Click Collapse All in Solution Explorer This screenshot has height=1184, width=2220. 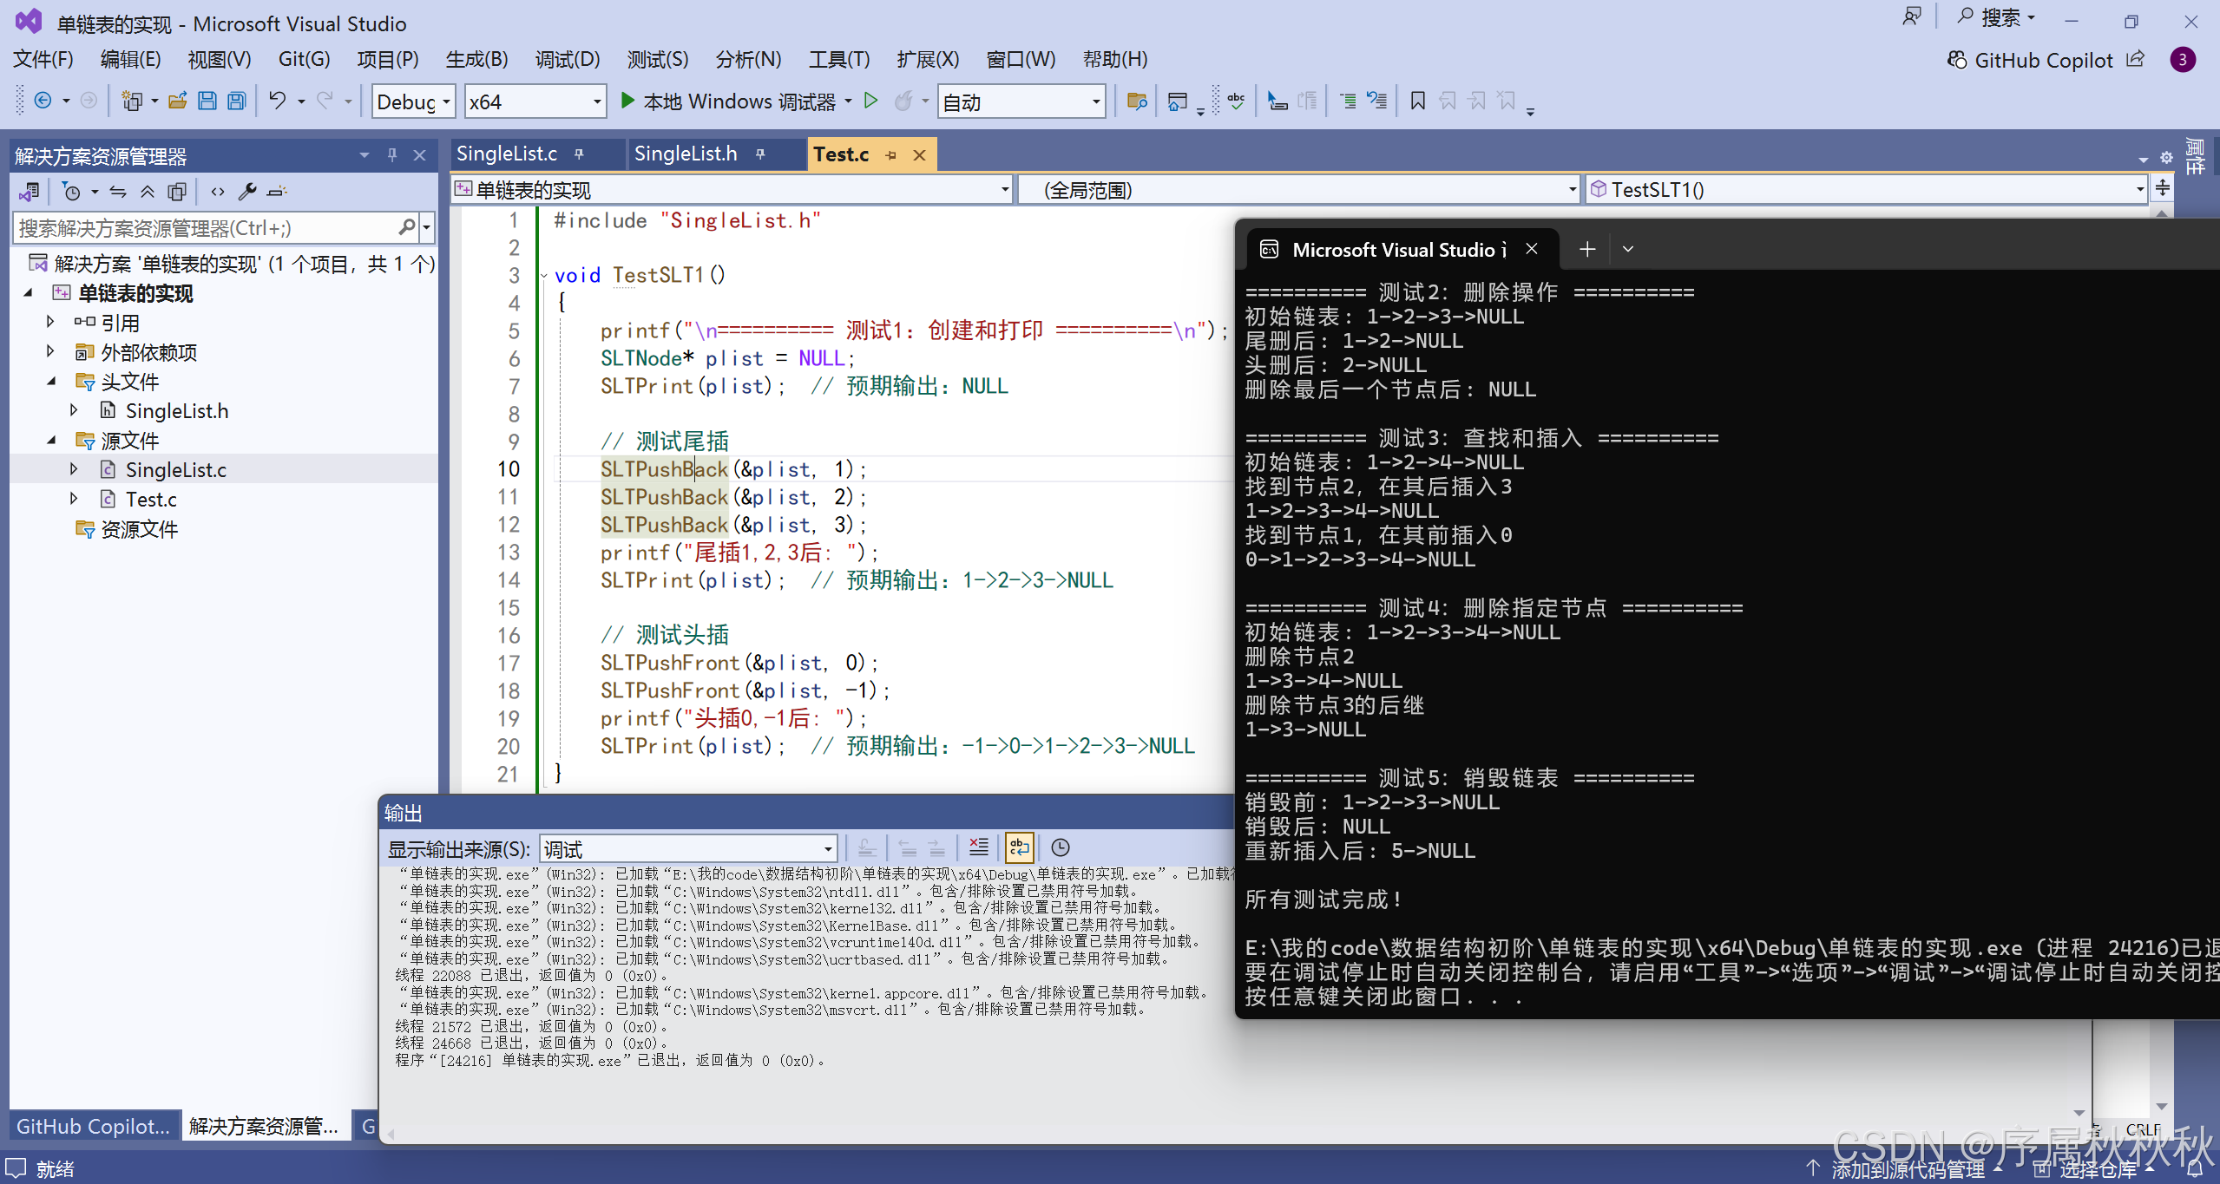[x=148, y=192]
